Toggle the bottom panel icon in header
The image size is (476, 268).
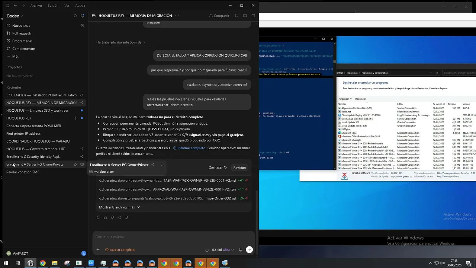(x=245, y=16)
